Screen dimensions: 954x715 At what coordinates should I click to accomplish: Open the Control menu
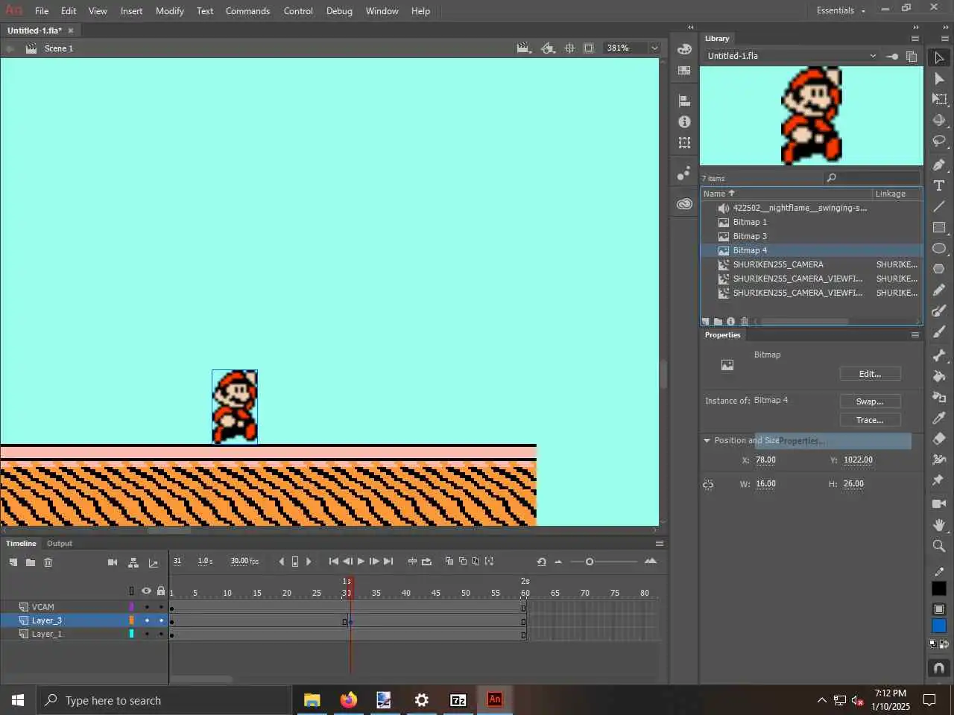coord(298,10)
